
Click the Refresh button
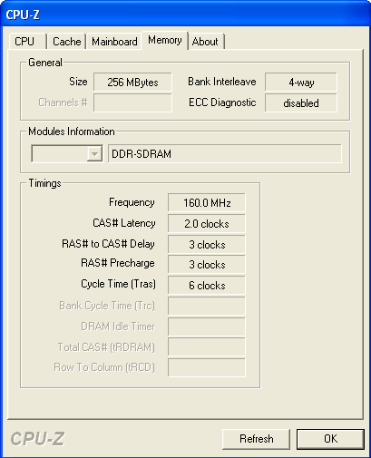(x=256, y=439)
